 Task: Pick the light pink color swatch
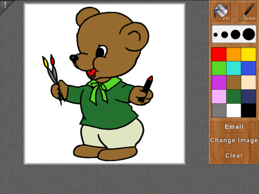coord(219,96)
